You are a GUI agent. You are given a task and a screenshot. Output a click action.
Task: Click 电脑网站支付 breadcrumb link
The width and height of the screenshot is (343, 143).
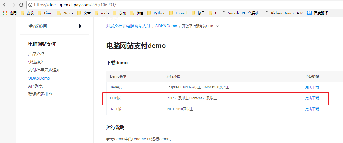coord(138,26)
